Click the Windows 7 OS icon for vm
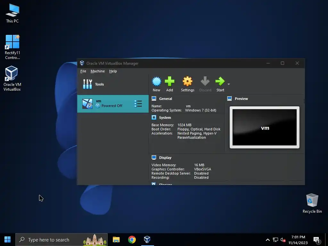The image size is (328, 246). pos(87,104)
